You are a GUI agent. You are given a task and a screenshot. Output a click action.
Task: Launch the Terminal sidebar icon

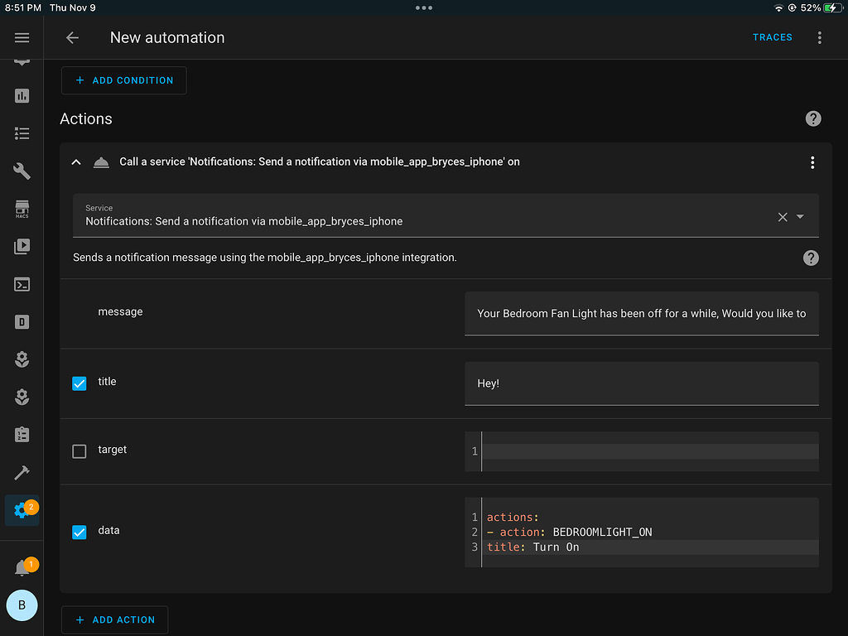[22, 284]
